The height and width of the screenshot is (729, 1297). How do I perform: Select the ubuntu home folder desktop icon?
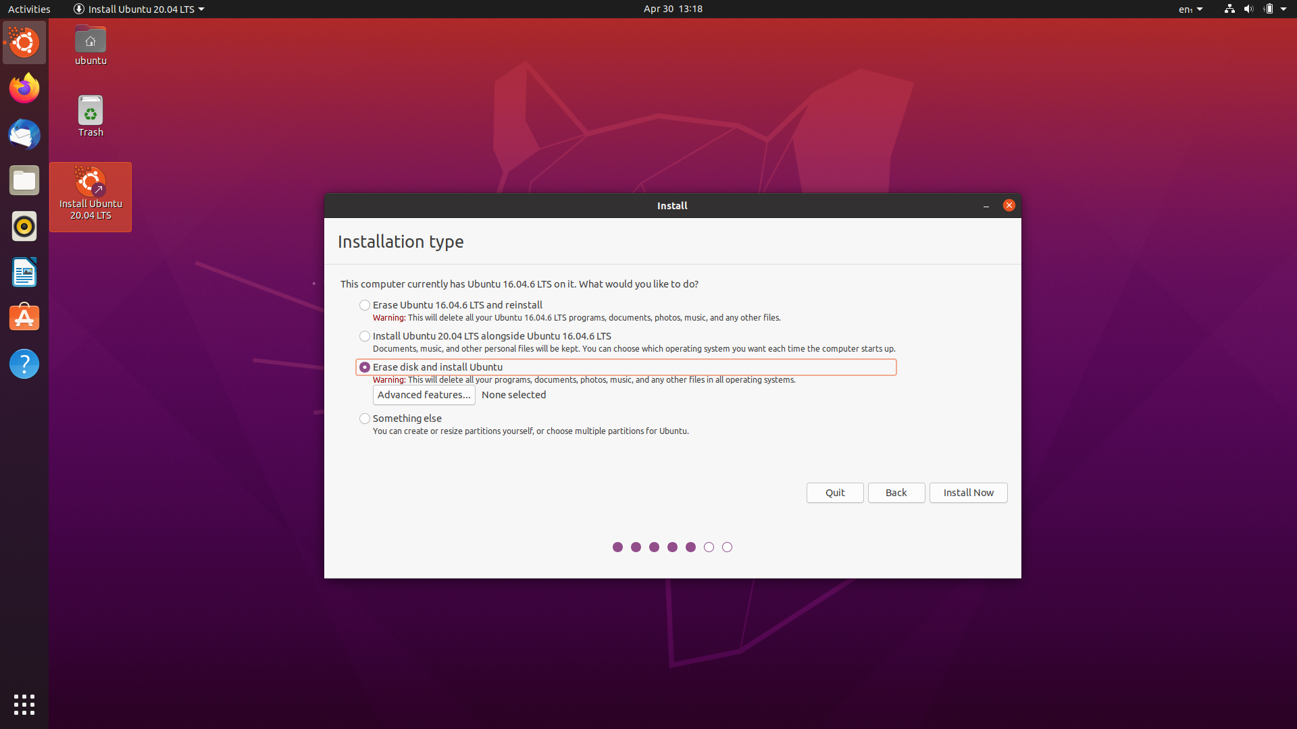91,46
